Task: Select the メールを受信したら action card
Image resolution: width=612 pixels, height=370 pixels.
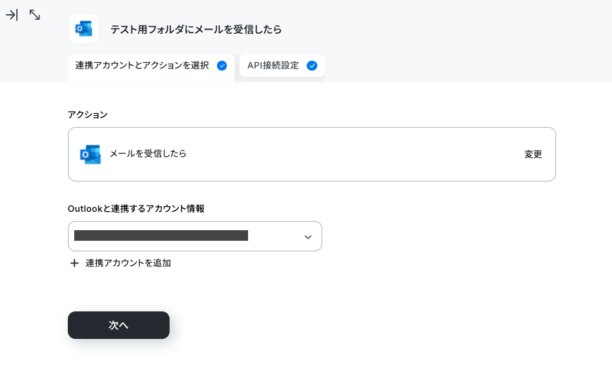Action: [312, 155]
